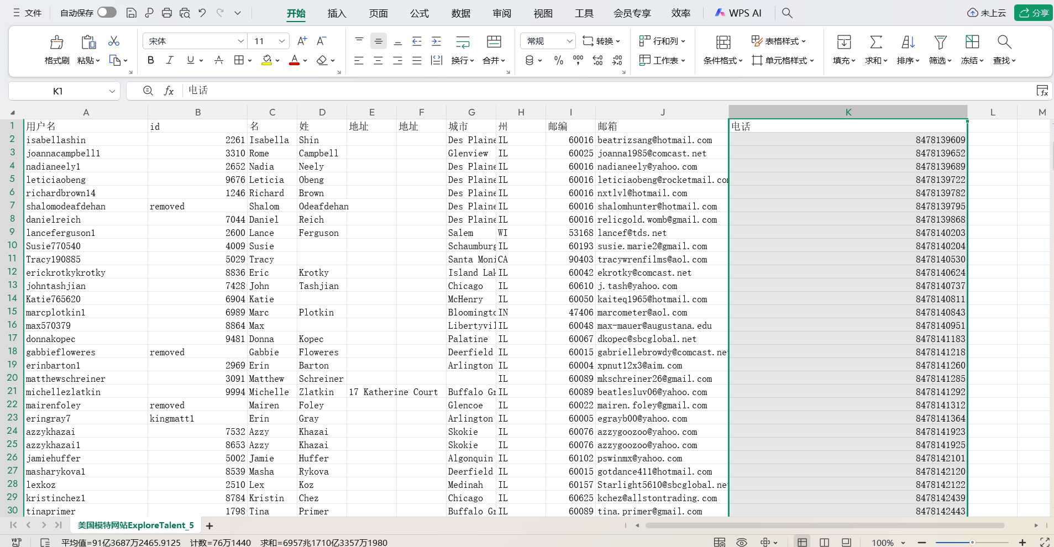Increase font size with A+ icon

click(302, 41)
